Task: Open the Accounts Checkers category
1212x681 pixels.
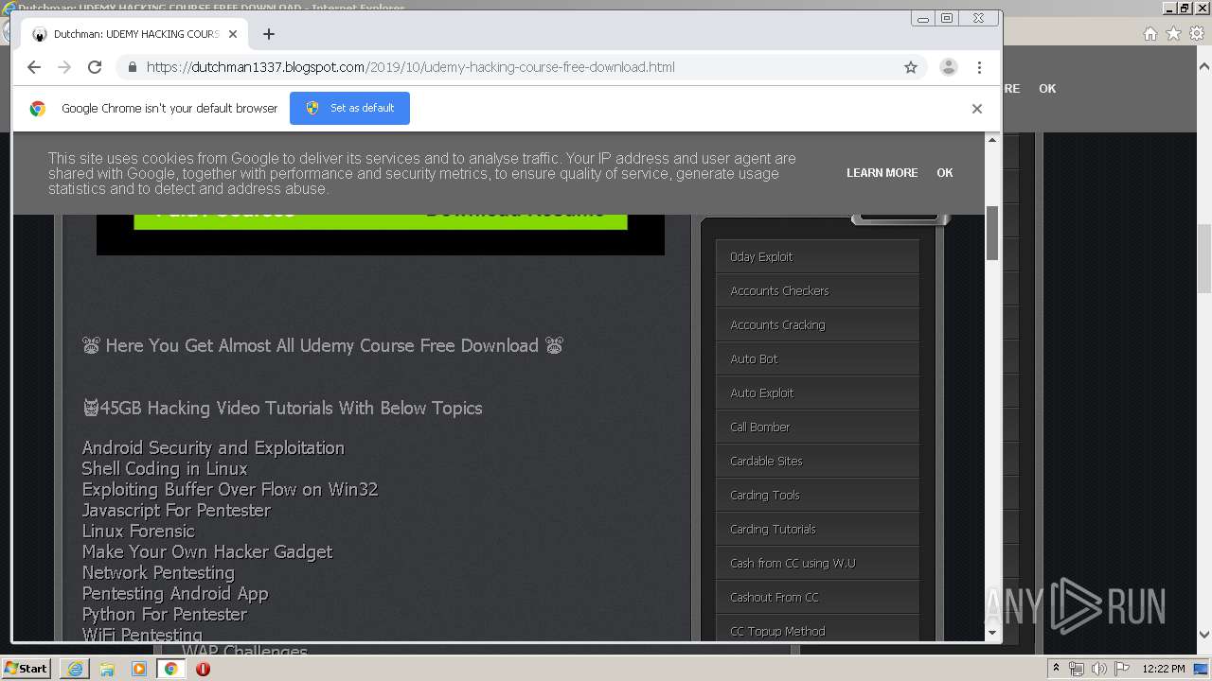Action: [818, 290]
